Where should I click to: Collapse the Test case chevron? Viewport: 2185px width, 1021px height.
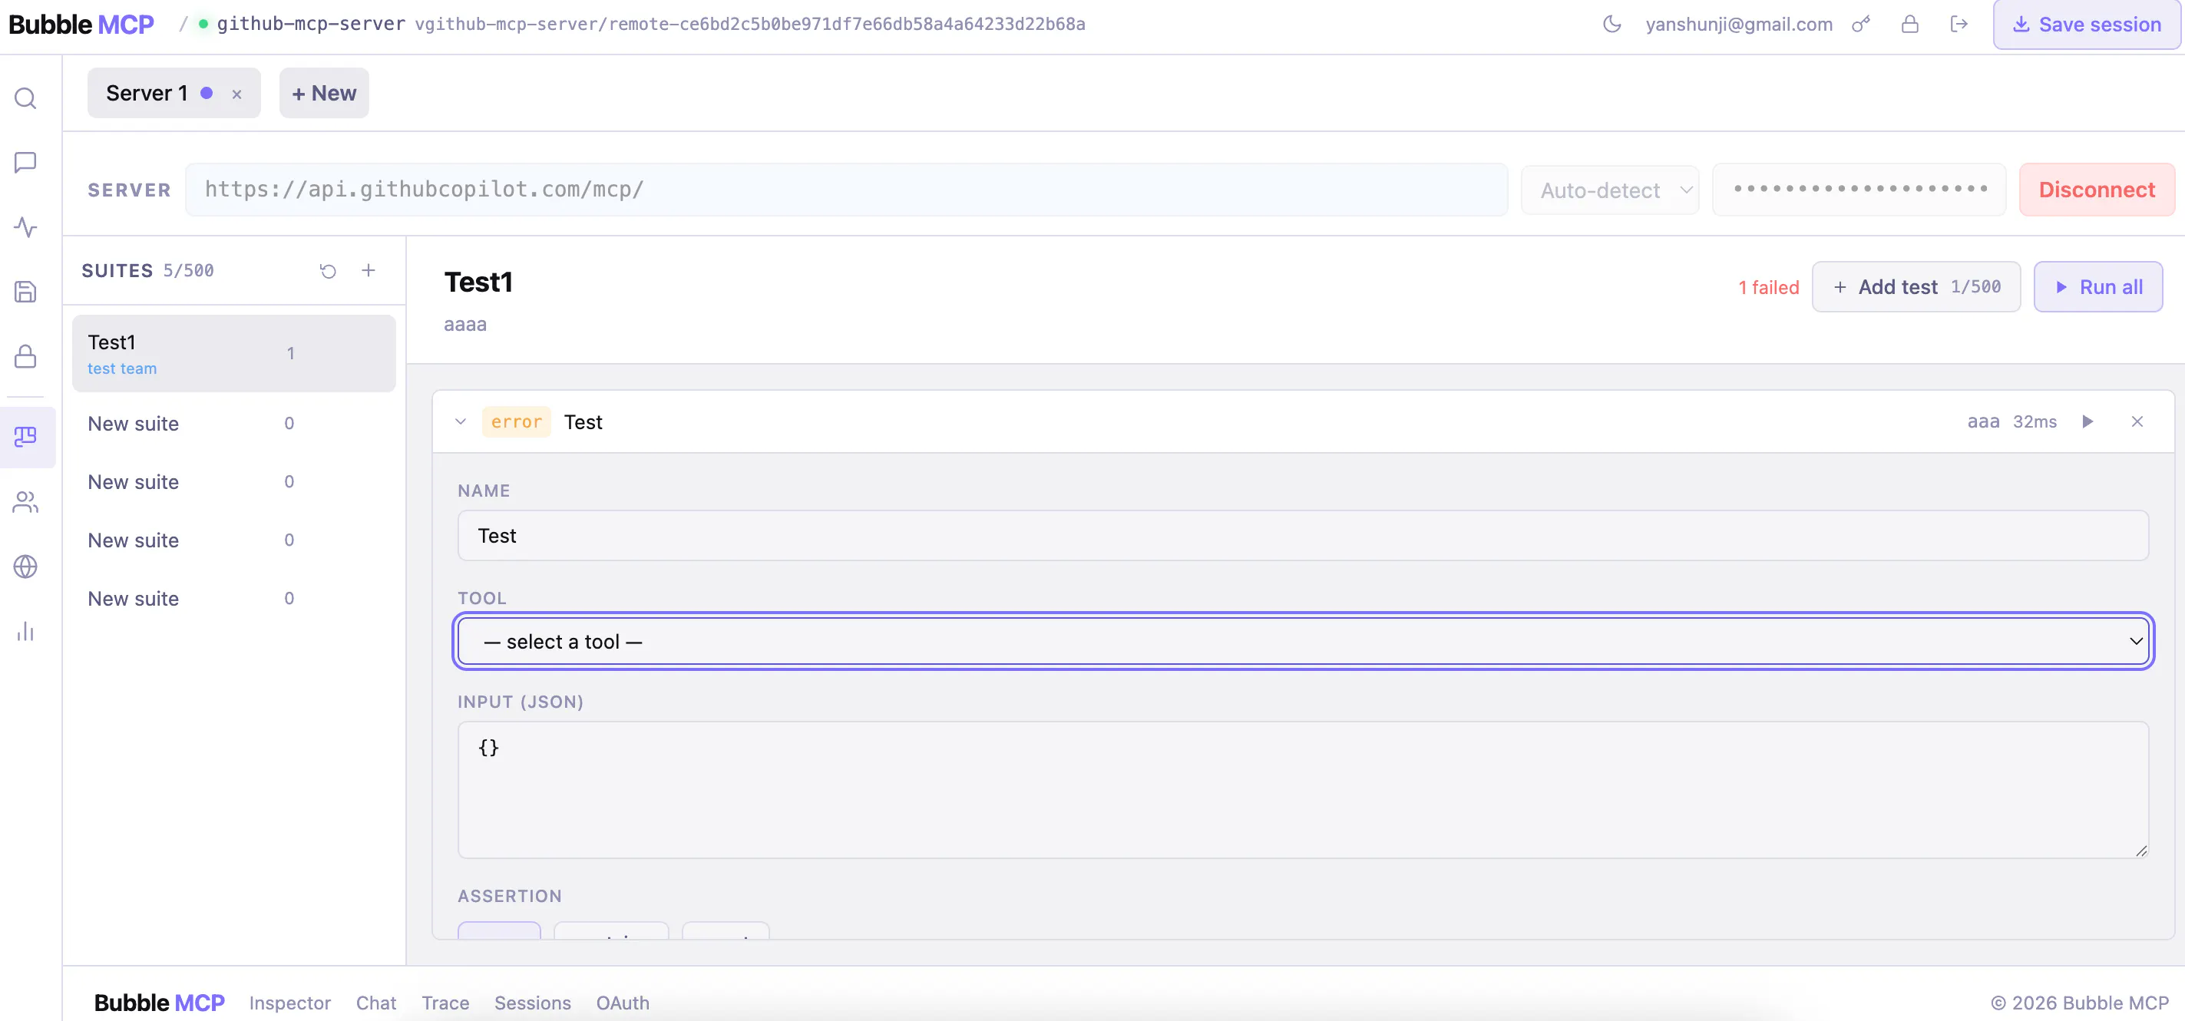pos(461,421)
